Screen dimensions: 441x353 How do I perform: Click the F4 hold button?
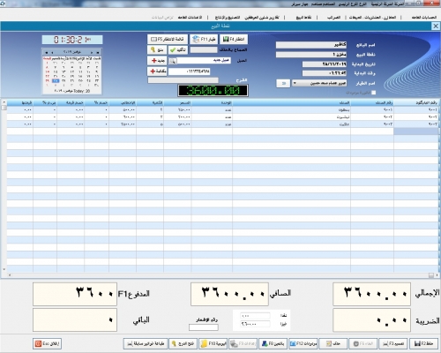(x=234, y=39)
